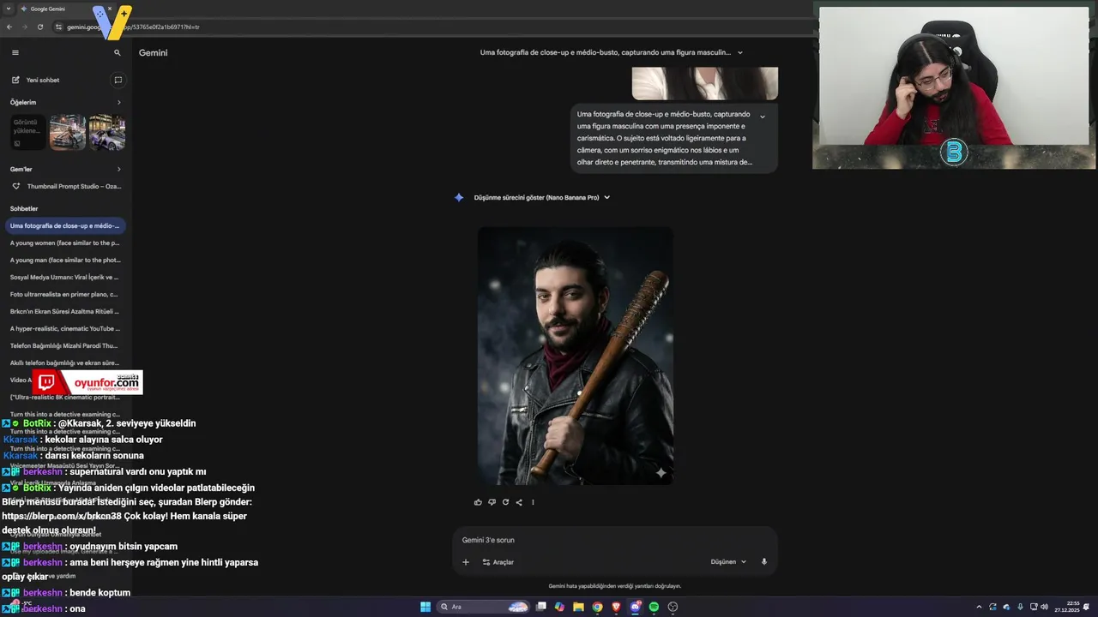
Task: Click the browser address bar URL
Action: [x=133, y=27]
